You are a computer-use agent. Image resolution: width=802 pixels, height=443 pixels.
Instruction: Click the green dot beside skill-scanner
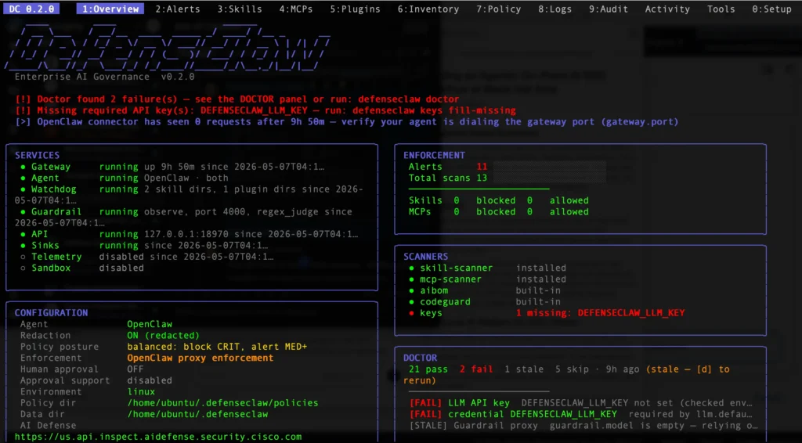412,268
